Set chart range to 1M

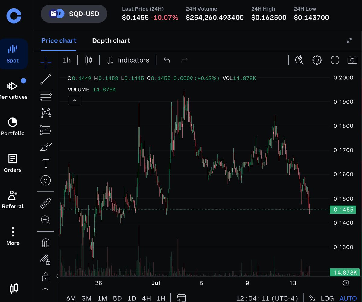tap(102, 298)
